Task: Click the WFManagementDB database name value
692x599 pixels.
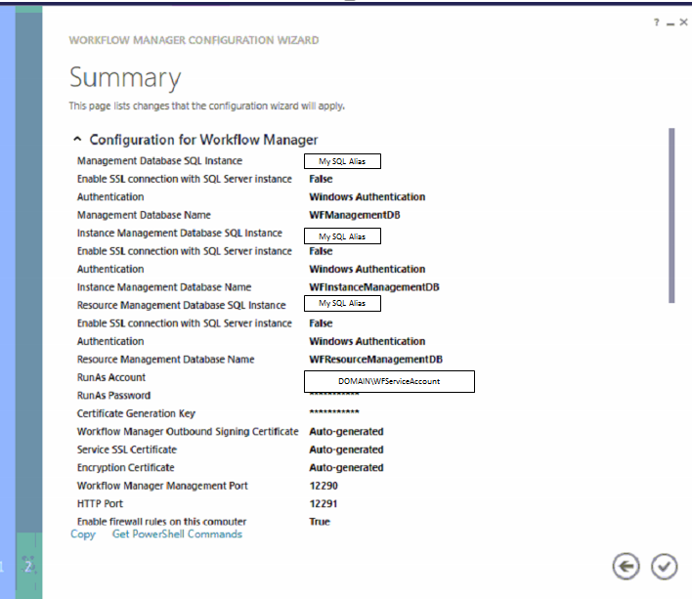Action: 354,215
